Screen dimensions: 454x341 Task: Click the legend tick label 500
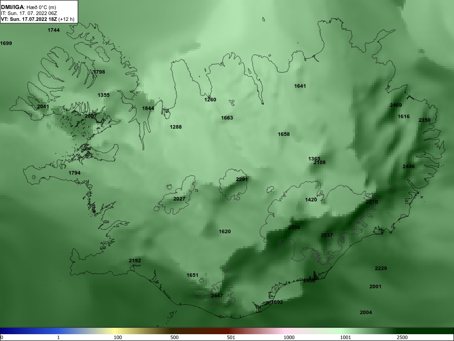tap(174, 337)
